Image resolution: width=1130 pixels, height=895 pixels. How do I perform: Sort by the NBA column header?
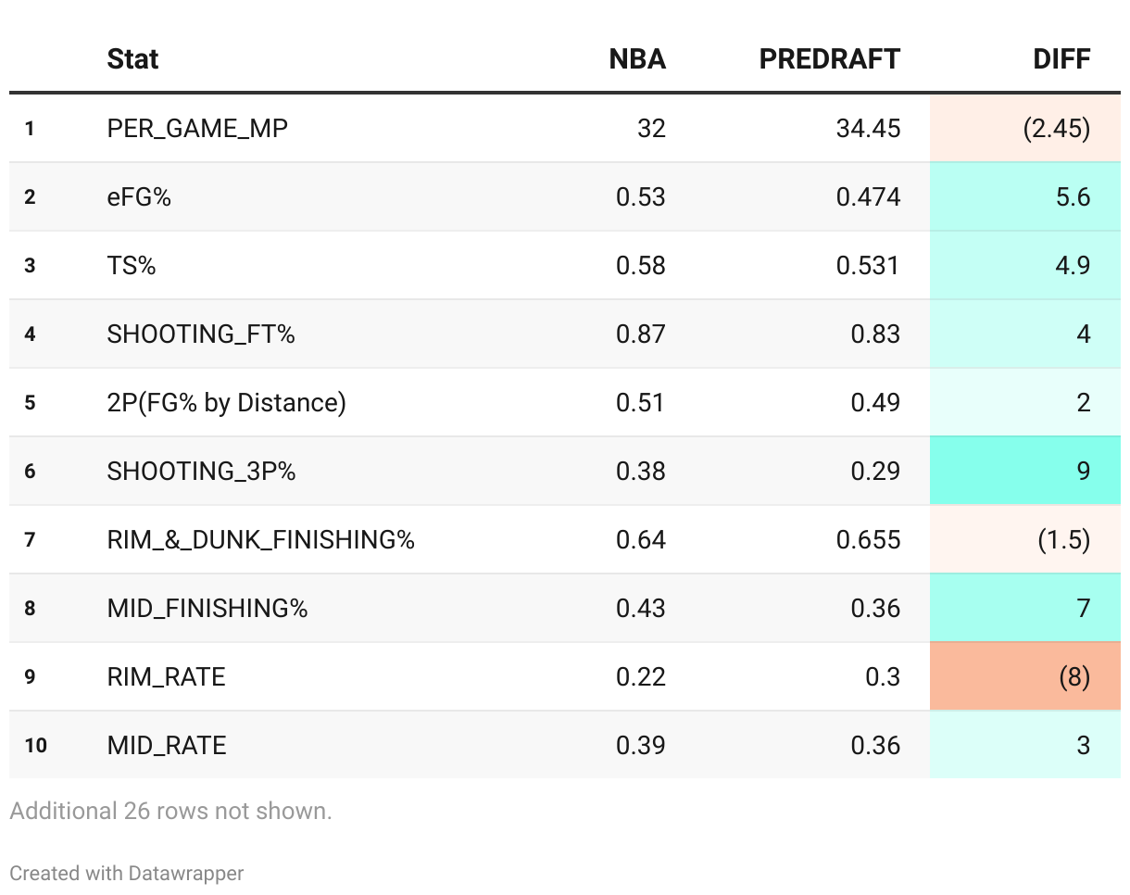(x=636, y=59)
